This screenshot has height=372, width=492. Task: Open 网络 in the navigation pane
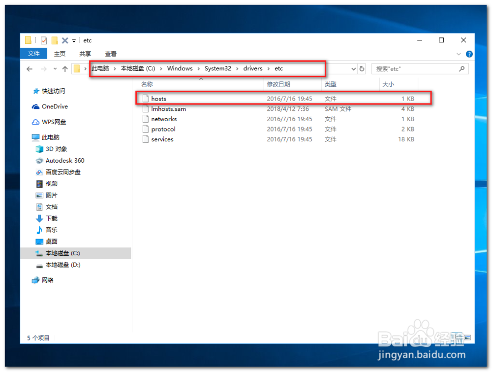(47, 280)
